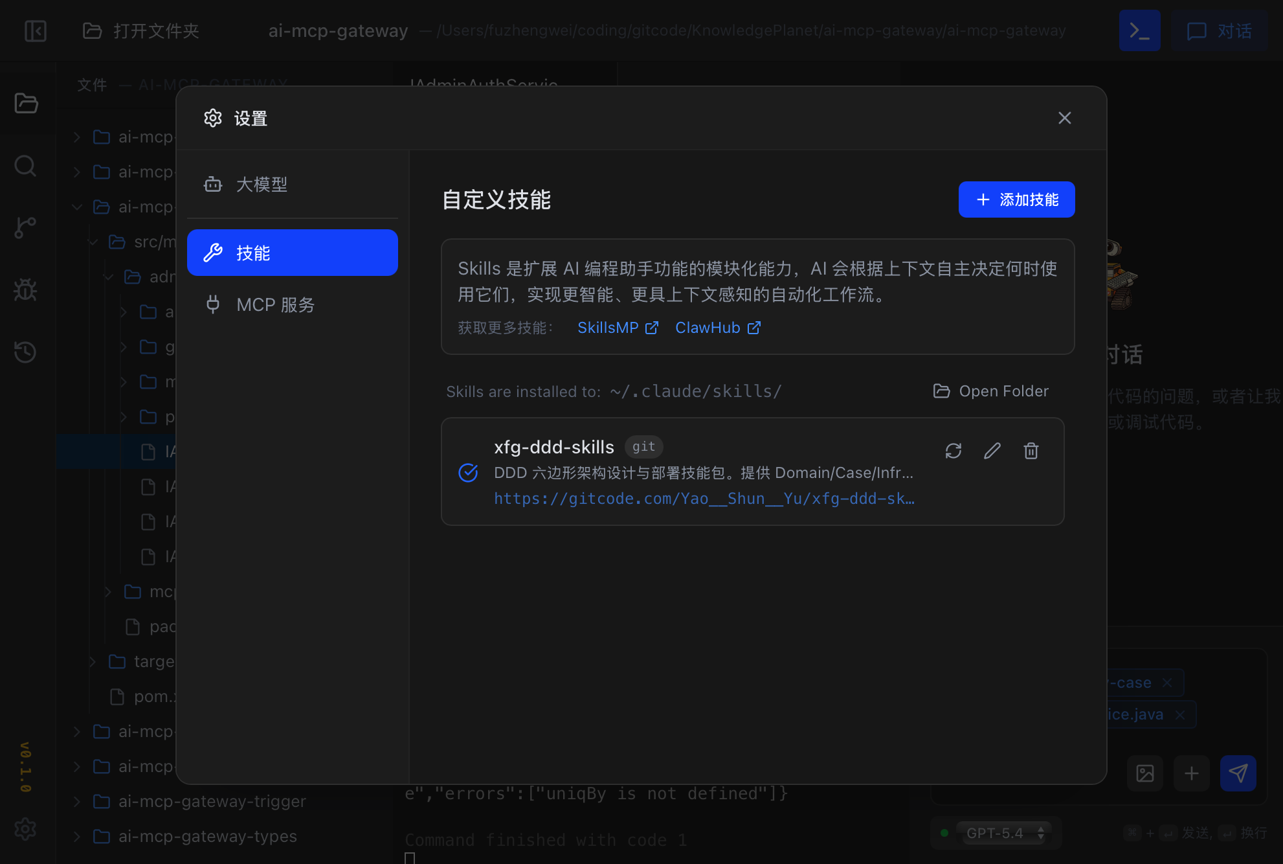Click the 添加技能 button
Screen dimensions: 1283x864
click(x=1016, y=199)
